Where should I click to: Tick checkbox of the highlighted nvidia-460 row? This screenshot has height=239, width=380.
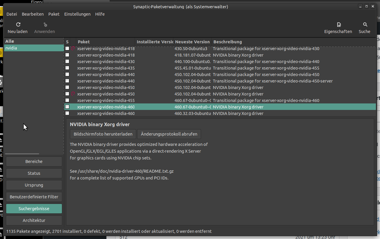click(67, 107)
